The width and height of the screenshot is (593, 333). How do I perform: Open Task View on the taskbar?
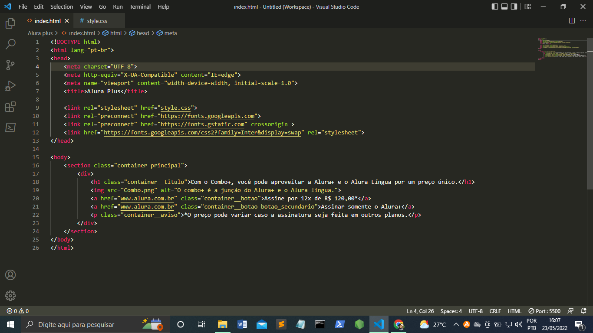(201, 324)
